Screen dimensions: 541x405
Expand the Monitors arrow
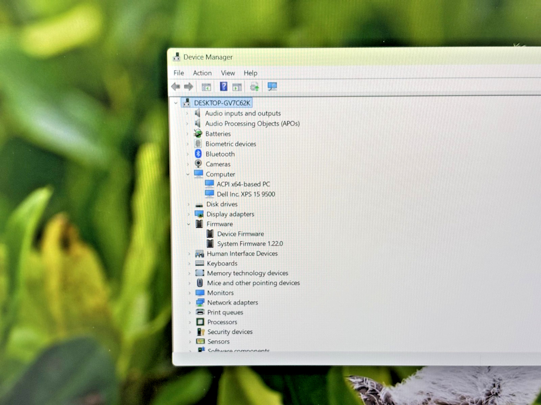pyautogui.click(x=189, y=293)
